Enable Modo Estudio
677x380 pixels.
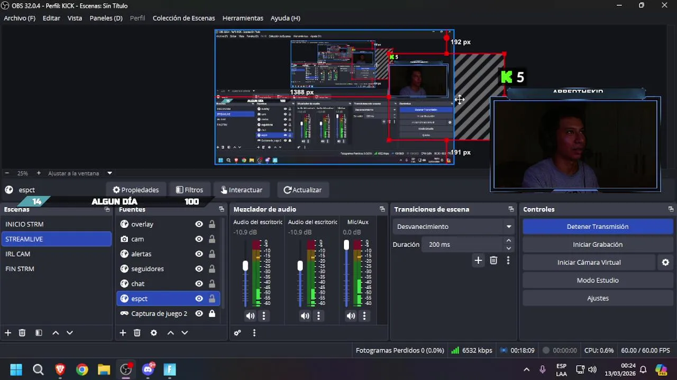pos(598,280)
